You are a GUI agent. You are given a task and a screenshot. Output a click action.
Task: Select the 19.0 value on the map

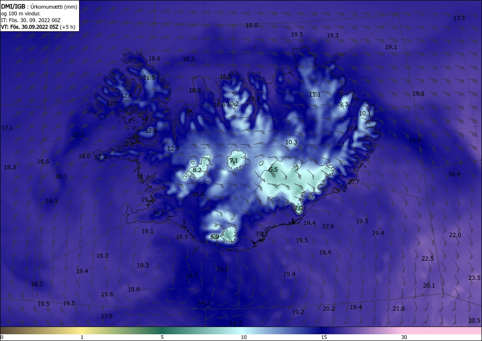[x=252, y=25]
